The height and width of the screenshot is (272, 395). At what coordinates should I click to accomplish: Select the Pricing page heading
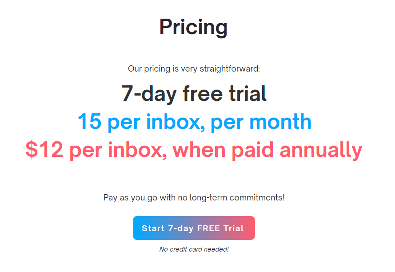[x=194, y=27]
